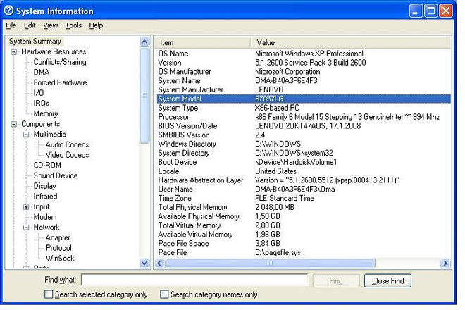Open the Help menu
The height and width of the screenshot is (310, 465).
[x=96, y=25]
